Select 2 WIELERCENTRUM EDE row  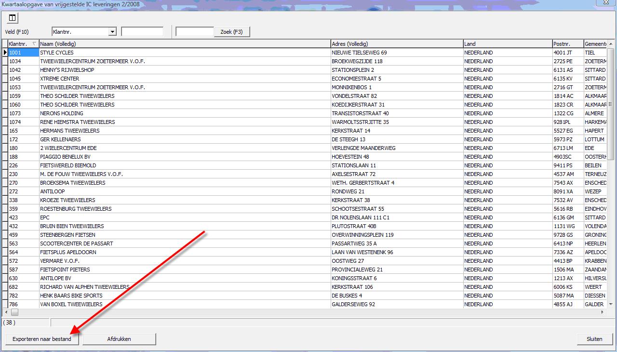pyautogui.click(x=305, y=148)
